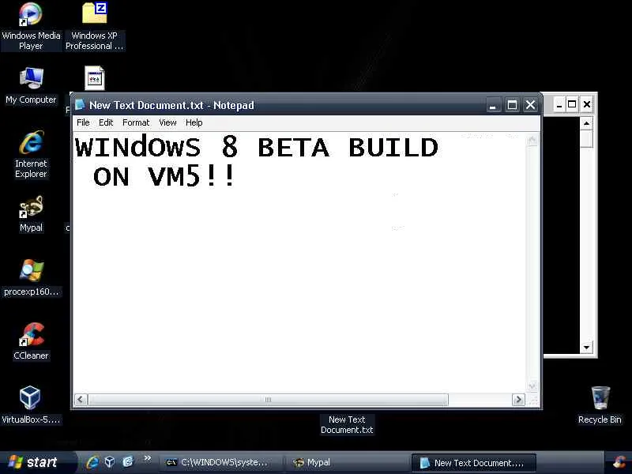This screenshot has height=474, width=632.
Task: Click the system tray icon
Action: 620,462
